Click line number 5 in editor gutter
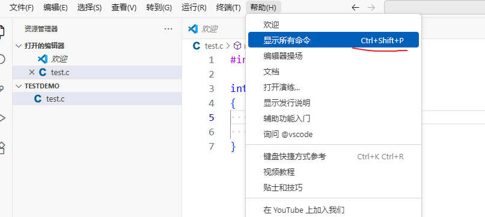The width and height of the screenshot is (485, 217). tap(212, 118)
